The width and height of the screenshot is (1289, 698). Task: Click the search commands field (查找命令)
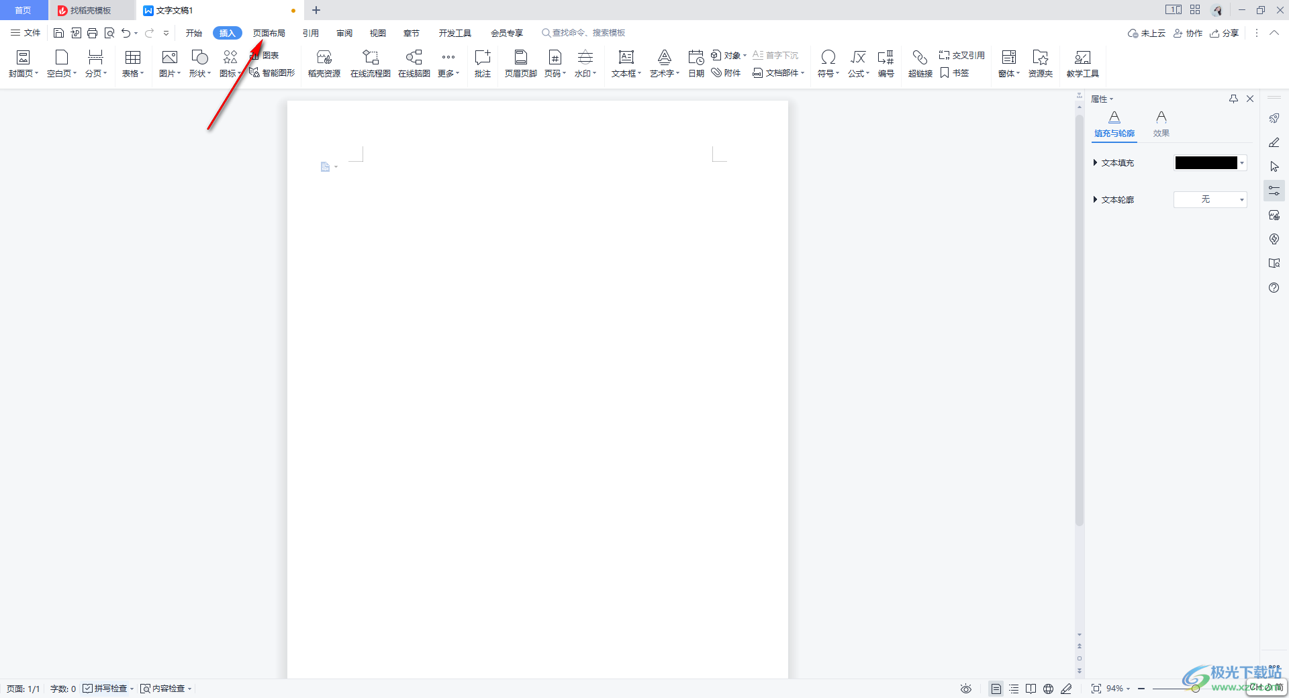click(x=584, y=33)
